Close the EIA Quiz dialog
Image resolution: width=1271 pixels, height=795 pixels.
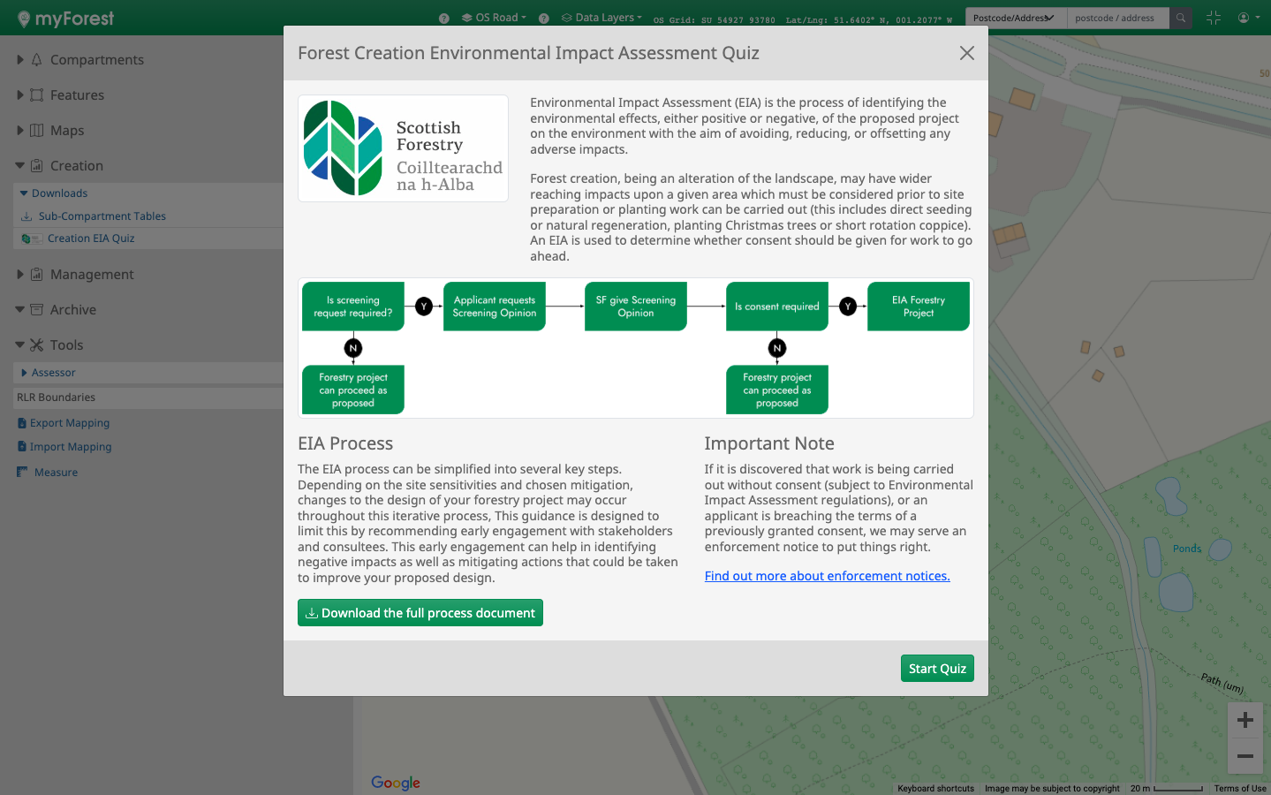966,53
